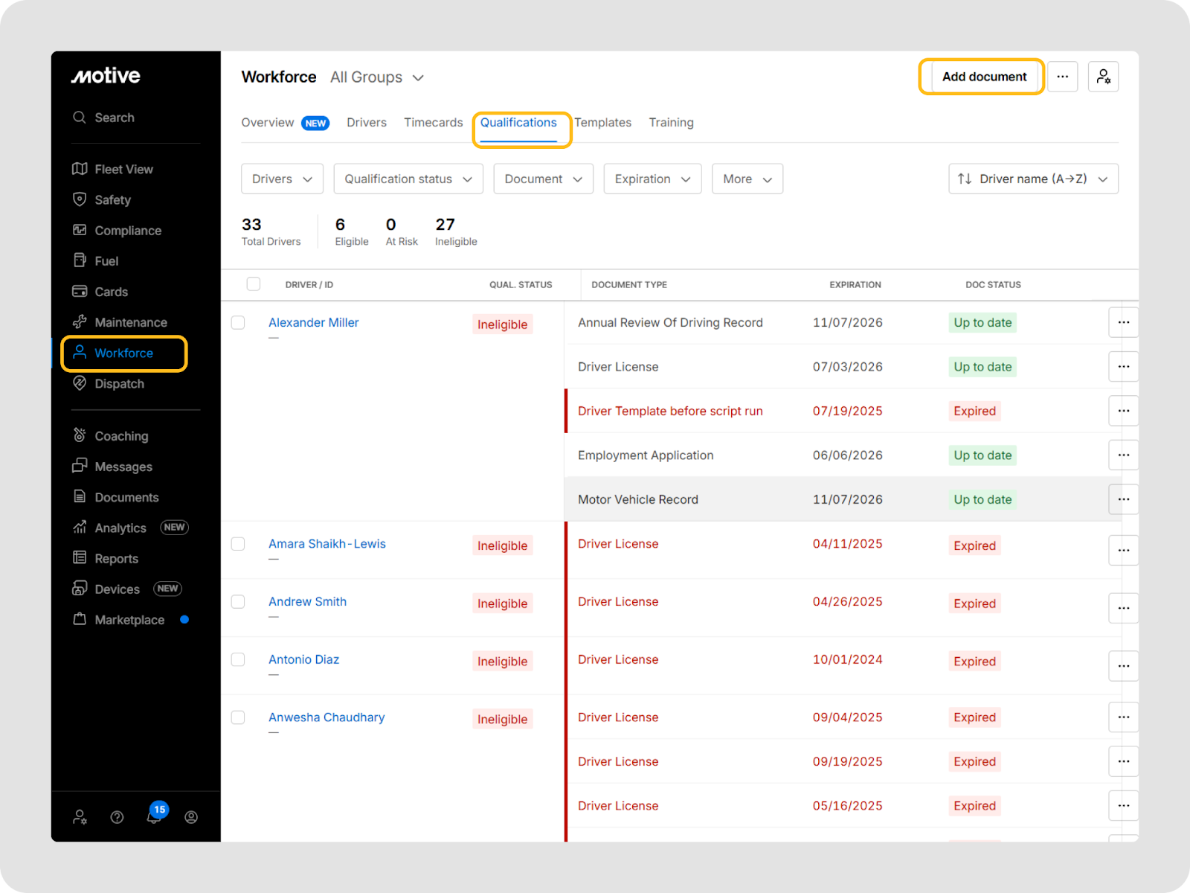The width and height of the screenshot is (1190, 893).
Task: Open the Driver name sort dropdown
Action: pyautogui.click(x=1033, y=179)
